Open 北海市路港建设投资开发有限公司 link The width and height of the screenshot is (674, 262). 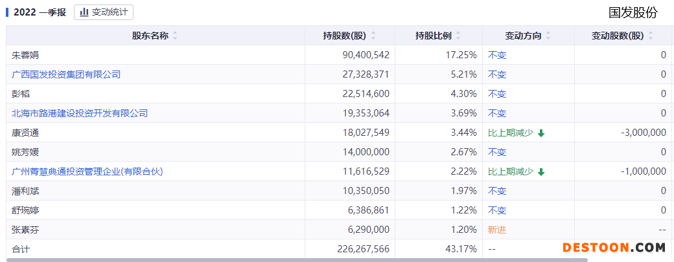coord(80,113)
